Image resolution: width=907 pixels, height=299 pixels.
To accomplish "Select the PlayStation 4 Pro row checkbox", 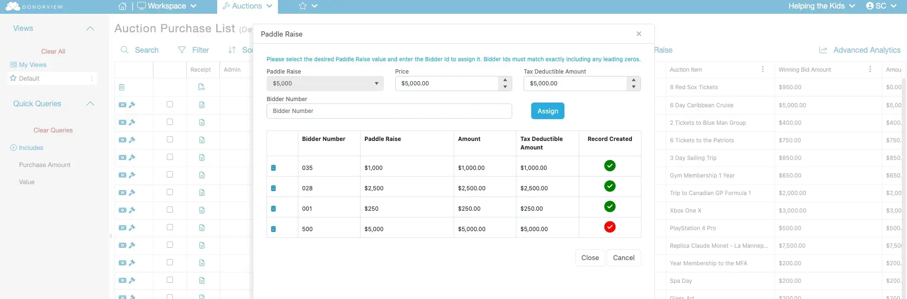I will point(170,227).
